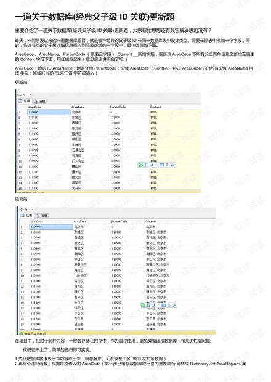Image resolution: width=271 pixels, height=382 pixels.
Task: Click AreaCode 110700 in the before-update grid
Action: pos(33,150)
